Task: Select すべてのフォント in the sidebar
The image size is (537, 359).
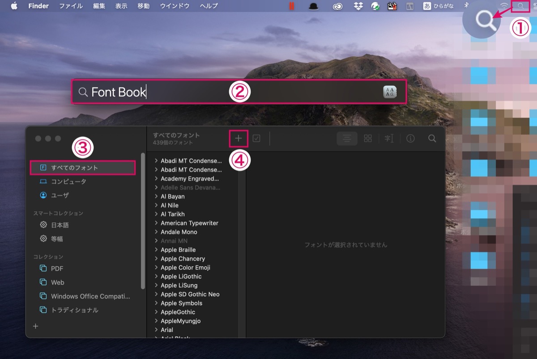Action: point(83,168)
